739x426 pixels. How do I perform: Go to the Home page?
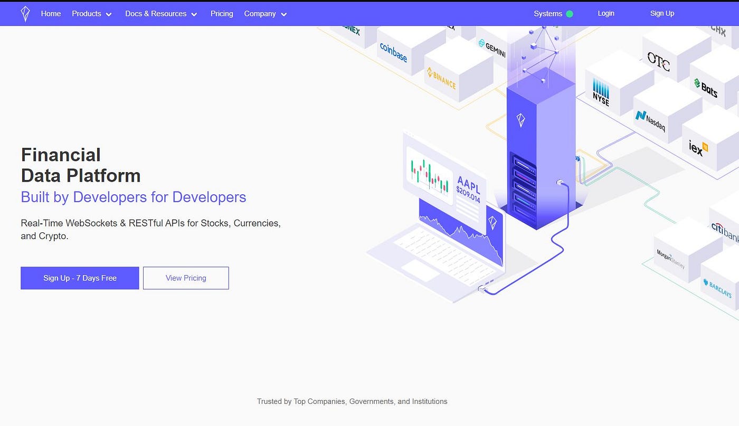pos(51,14)
